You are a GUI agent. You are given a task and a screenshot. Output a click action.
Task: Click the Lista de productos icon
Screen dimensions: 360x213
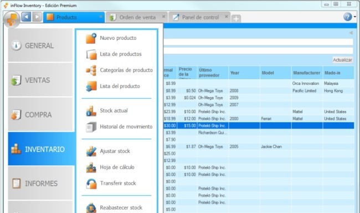(x=91, y=54)
